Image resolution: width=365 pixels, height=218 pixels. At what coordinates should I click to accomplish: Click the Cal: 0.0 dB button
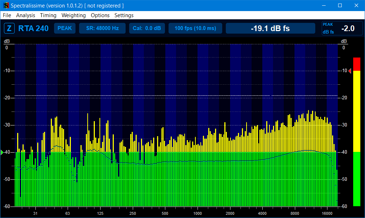pyautogui.click(x=147, y=28)
